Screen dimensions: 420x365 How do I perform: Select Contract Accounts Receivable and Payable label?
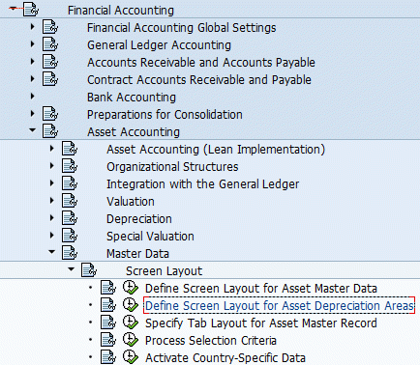click(199, 80)
